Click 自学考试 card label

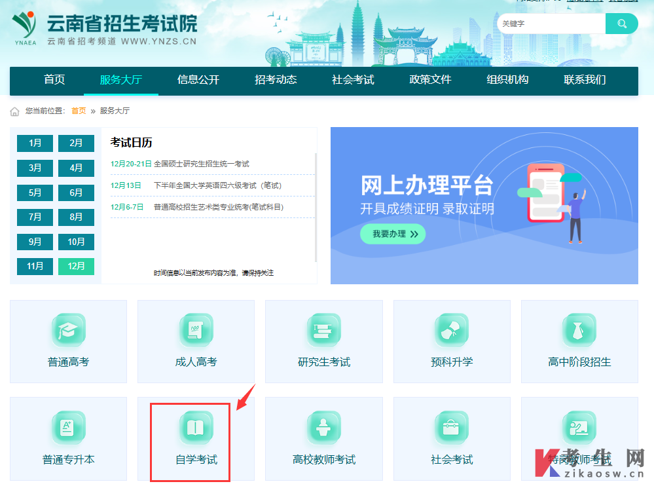point(196,460)
